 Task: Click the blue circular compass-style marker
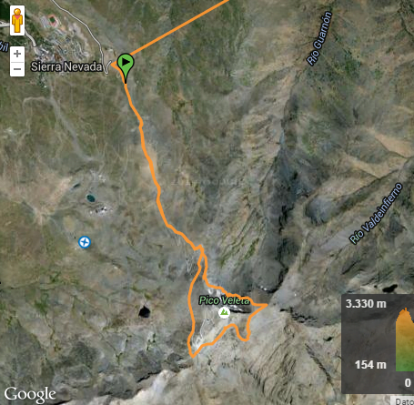(85, 242)
